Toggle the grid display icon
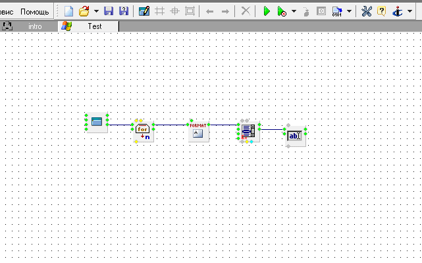The width and height of the screenshot is (422, 263). pos(159,11)
